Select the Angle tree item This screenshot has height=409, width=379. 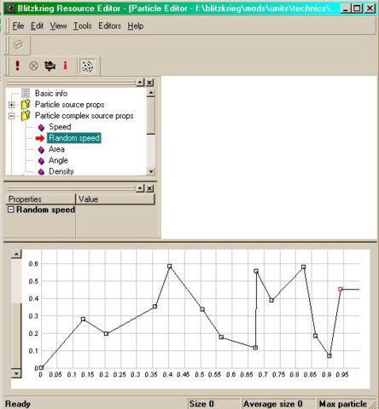58,160
